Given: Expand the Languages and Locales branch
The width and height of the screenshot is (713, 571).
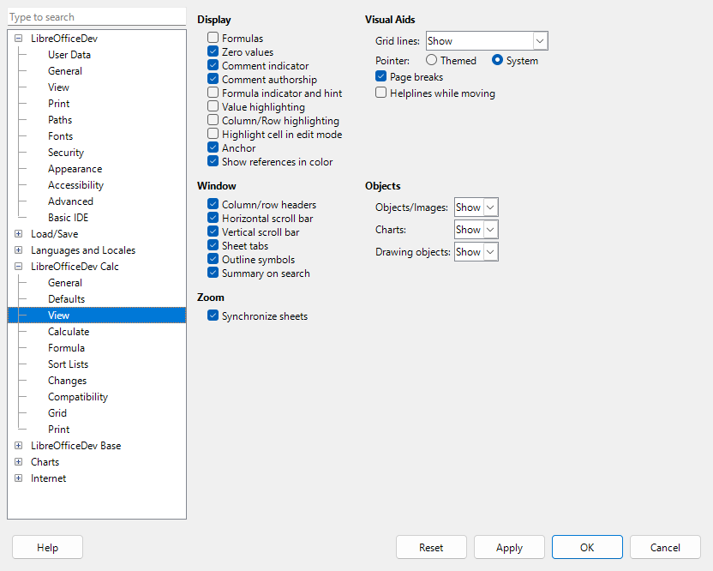Looking at the screenshot, I should coord(18,249).
